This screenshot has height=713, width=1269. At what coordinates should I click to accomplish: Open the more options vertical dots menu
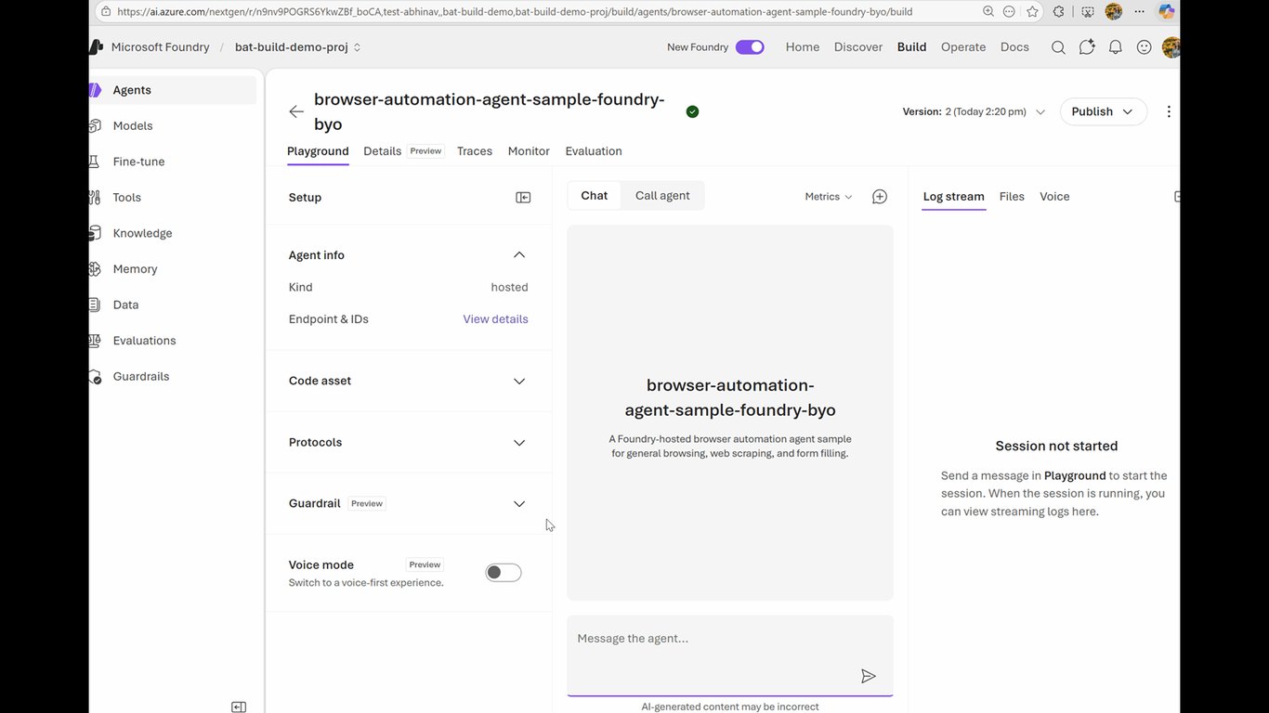click(x=1169, y=111)
